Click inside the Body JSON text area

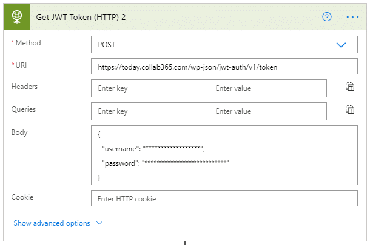tap(224, 155)
